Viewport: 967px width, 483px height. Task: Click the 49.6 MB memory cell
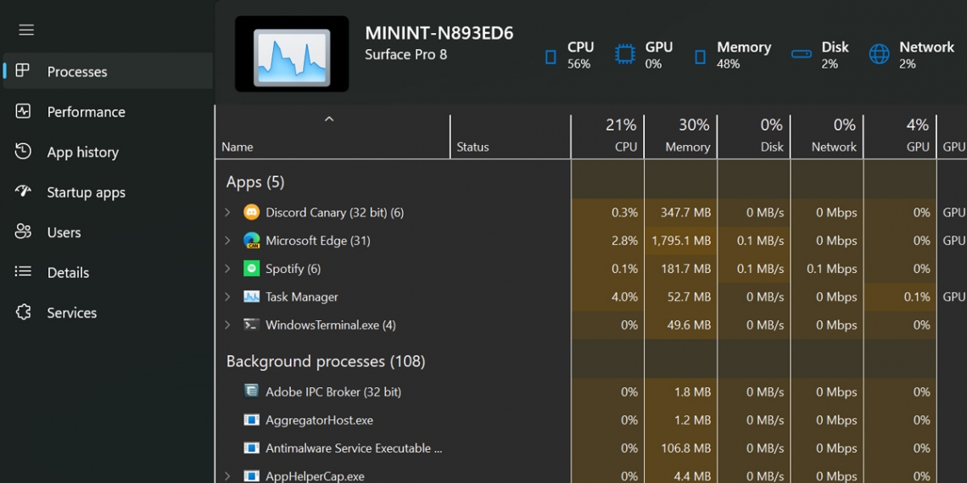click(681, 325)
